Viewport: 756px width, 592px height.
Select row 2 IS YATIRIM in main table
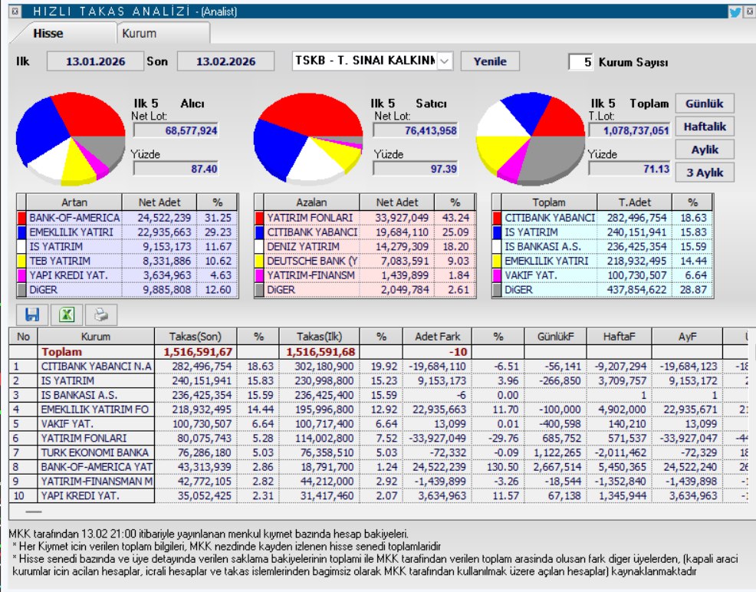(x=379, y=381)
